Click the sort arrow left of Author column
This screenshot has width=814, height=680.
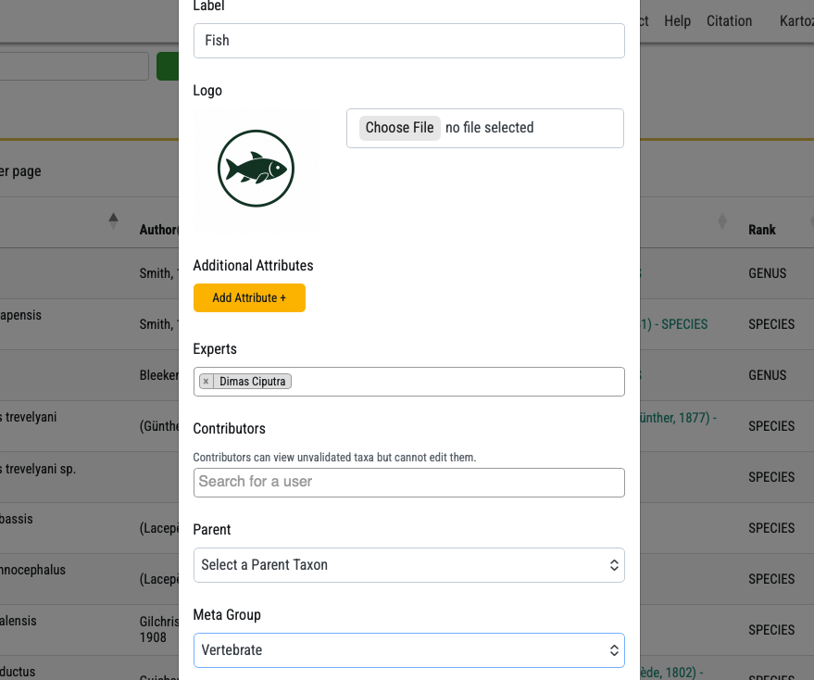113,221
